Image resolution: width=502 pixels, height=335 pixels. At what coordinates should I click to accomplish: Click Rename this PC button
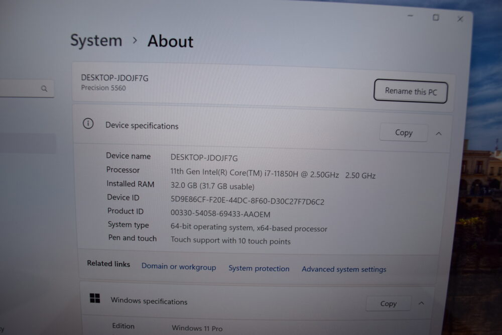[x=411, y=91]
